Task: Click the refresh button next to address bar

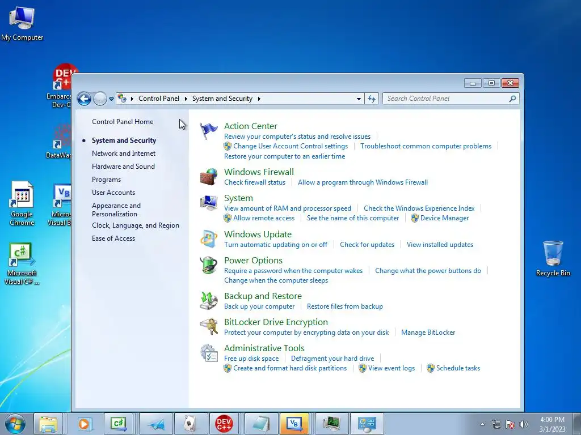Action: (372, 99)
